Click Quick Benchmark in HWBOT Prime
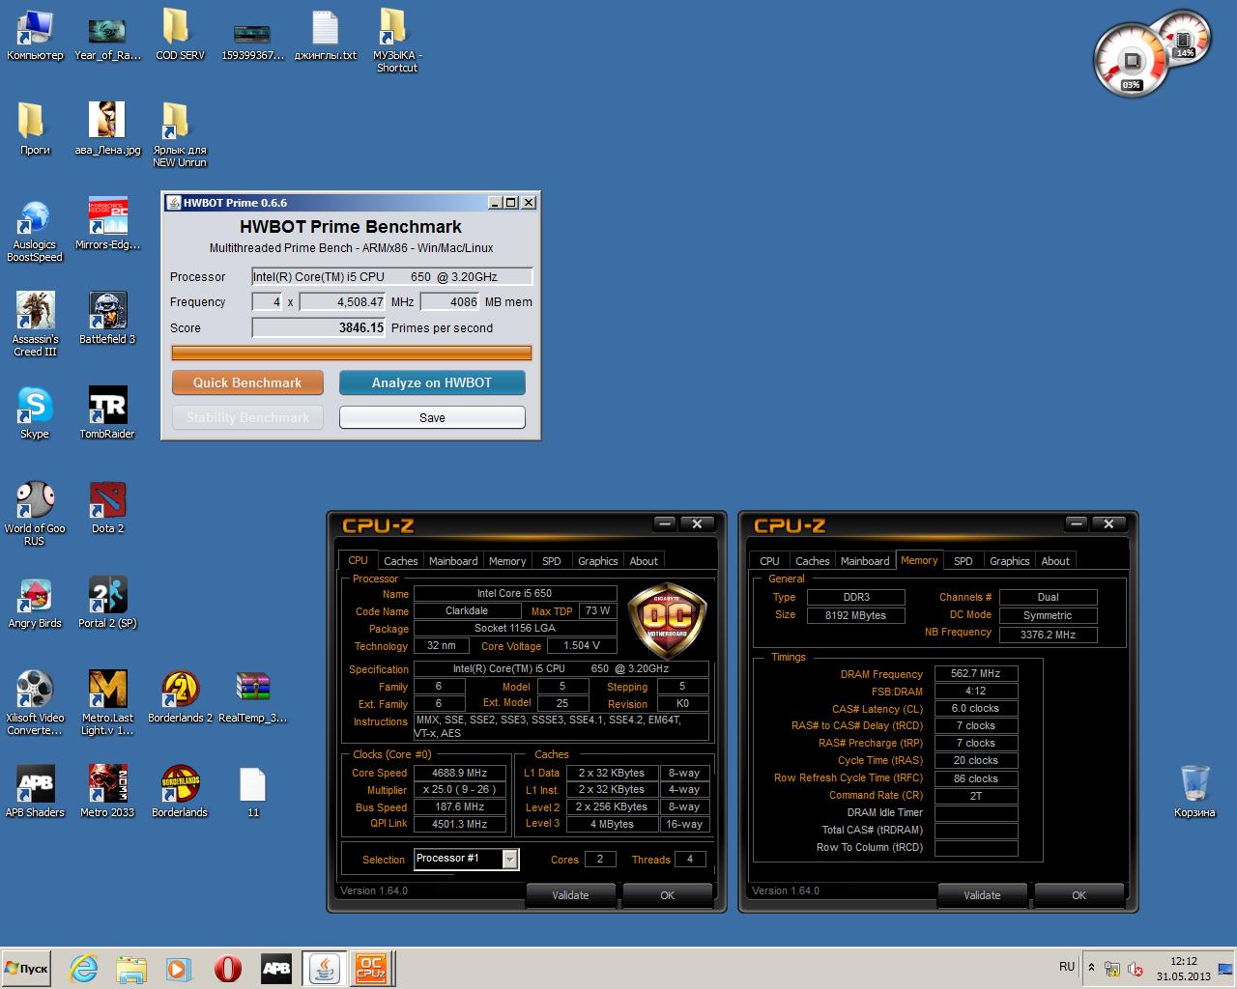The image size is (1237, 989). (247, 382)
